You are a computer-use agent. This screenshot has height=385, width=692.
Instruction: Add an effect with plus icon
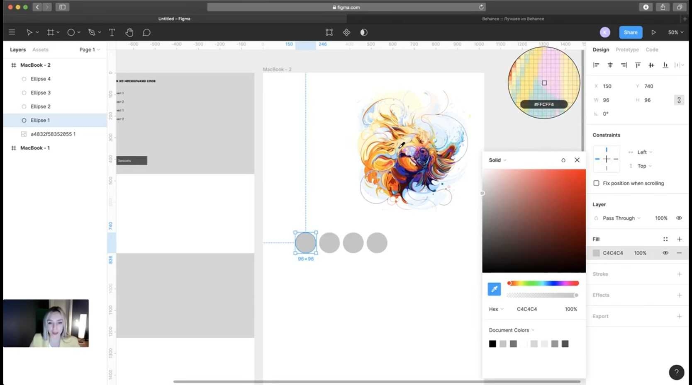pyautogui.click(x=679, y=295)
